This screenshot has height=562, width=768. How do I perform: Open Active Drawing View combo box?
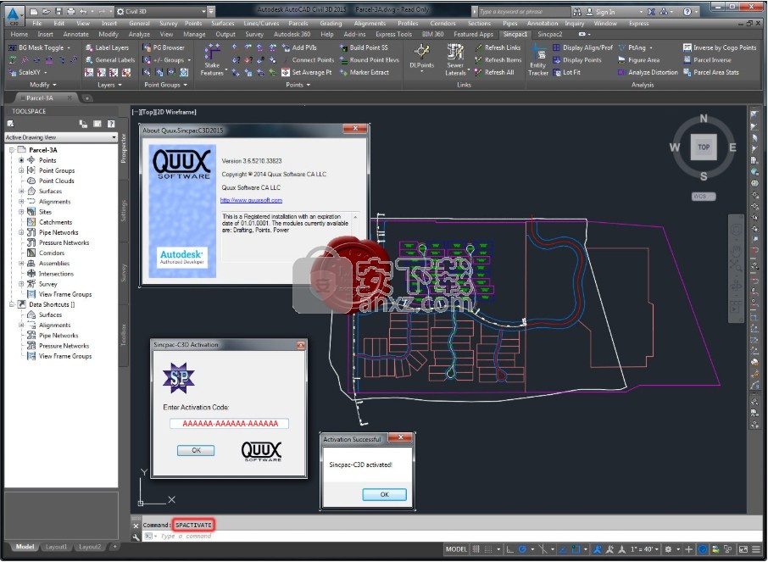(61, 137)
